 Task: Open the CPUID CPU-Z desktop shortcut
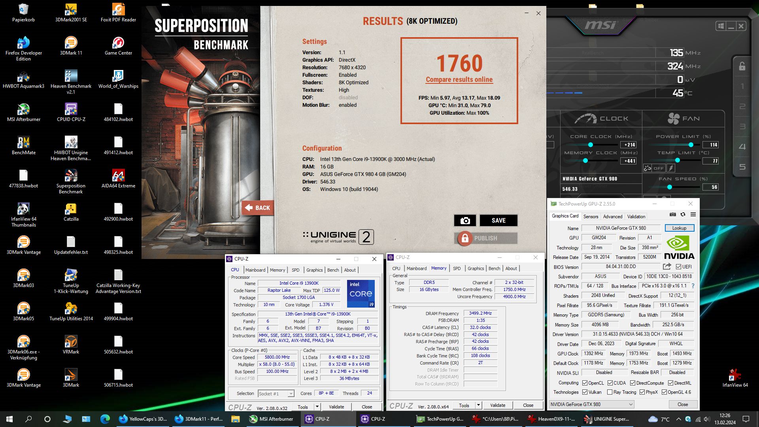click(x=71, y=112)
